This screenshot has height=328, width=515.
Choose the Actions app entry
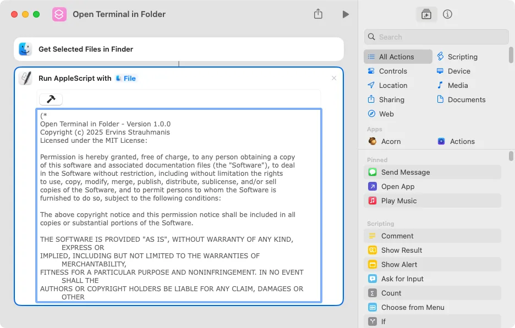point(456,141)
